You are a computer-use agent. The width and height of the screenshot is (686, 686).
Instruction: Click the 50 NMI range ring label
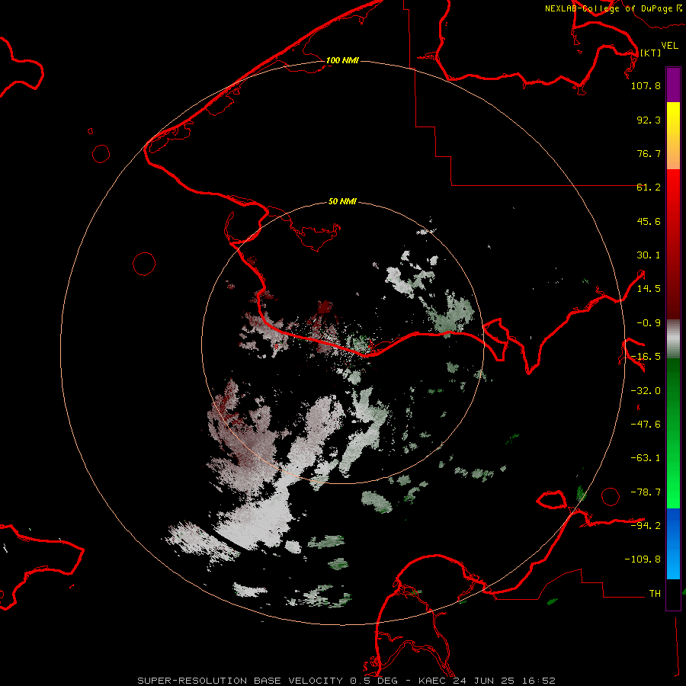[x=342, y=201]
